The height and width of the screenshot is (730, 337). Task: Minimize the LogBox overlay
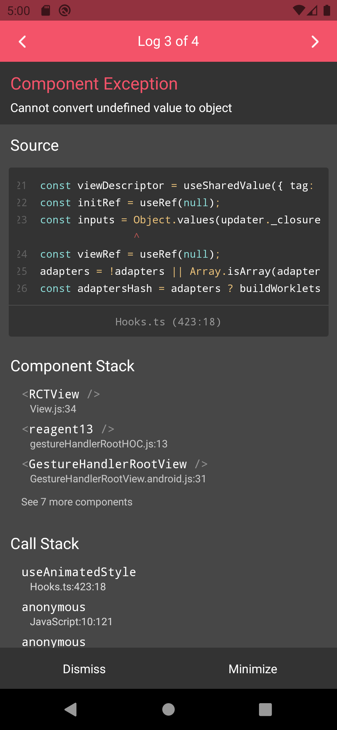tap(253, 669)
